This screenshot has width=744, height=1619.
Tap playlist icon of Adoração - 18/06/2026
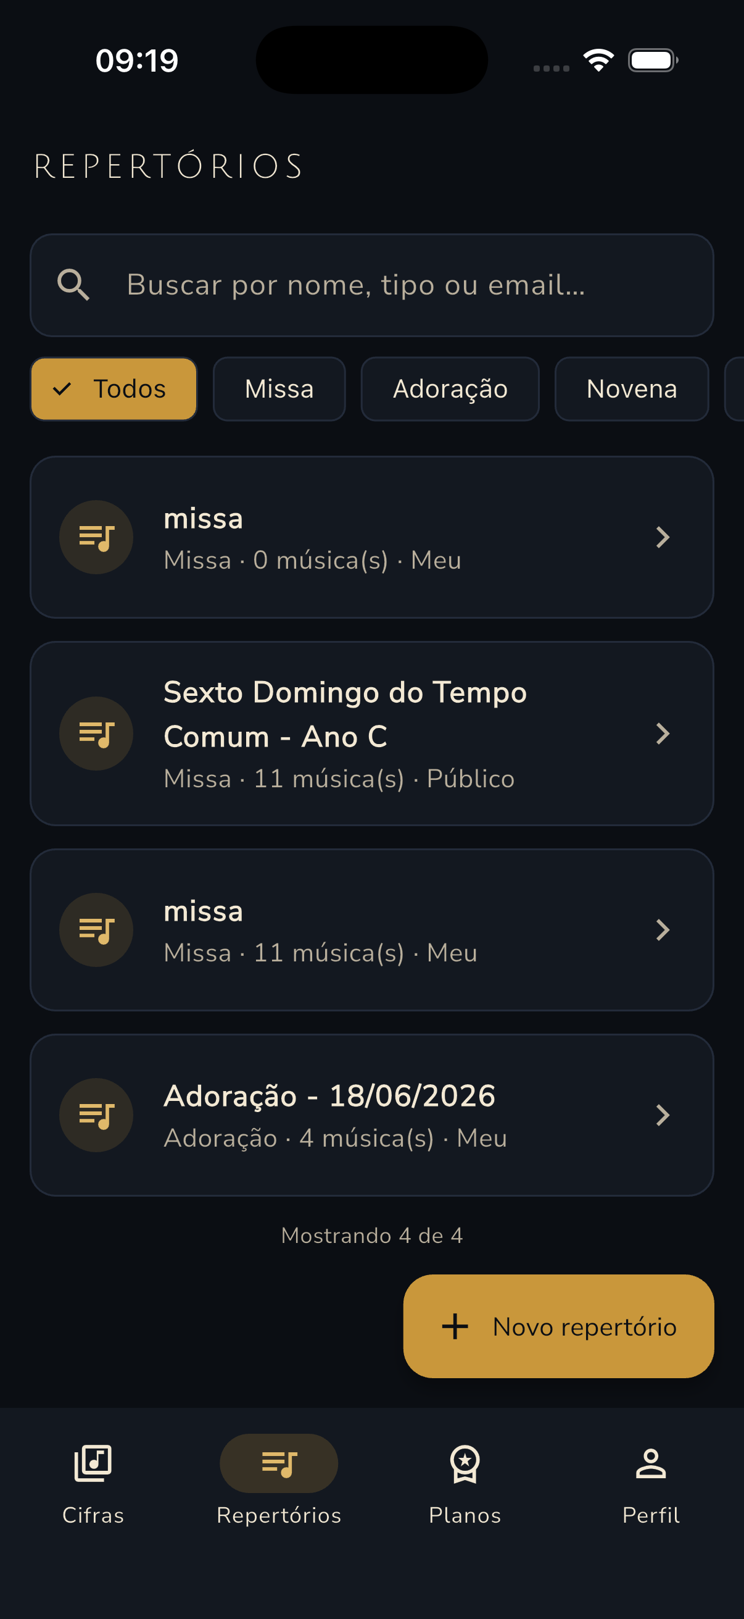[96, 1115]
